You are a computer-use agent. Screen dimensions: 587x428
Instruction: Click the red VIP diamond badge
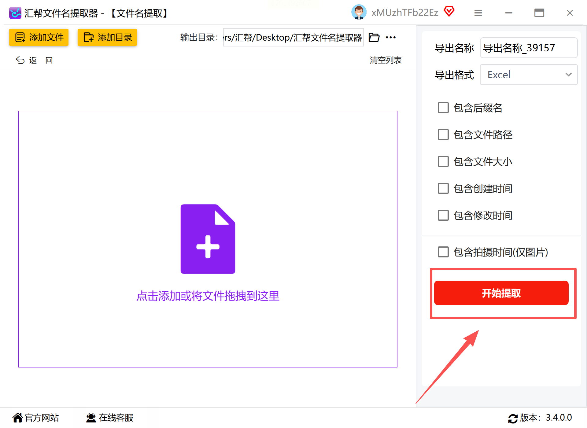pyautogui.click(x=449, y=12)
